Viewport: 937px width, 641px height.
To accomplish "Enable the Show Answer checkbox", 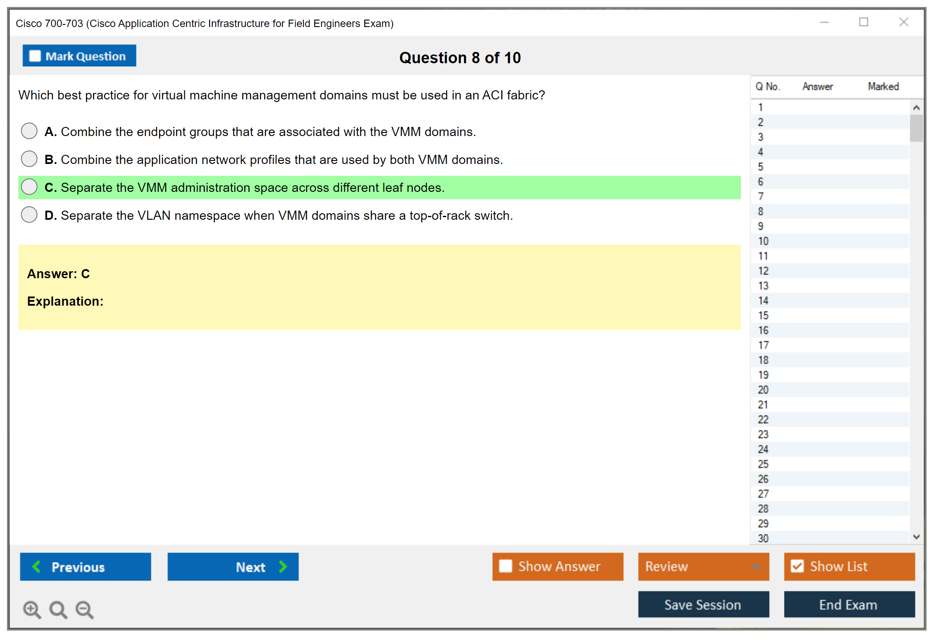I will pyautogui.click(x=506, y=566).
